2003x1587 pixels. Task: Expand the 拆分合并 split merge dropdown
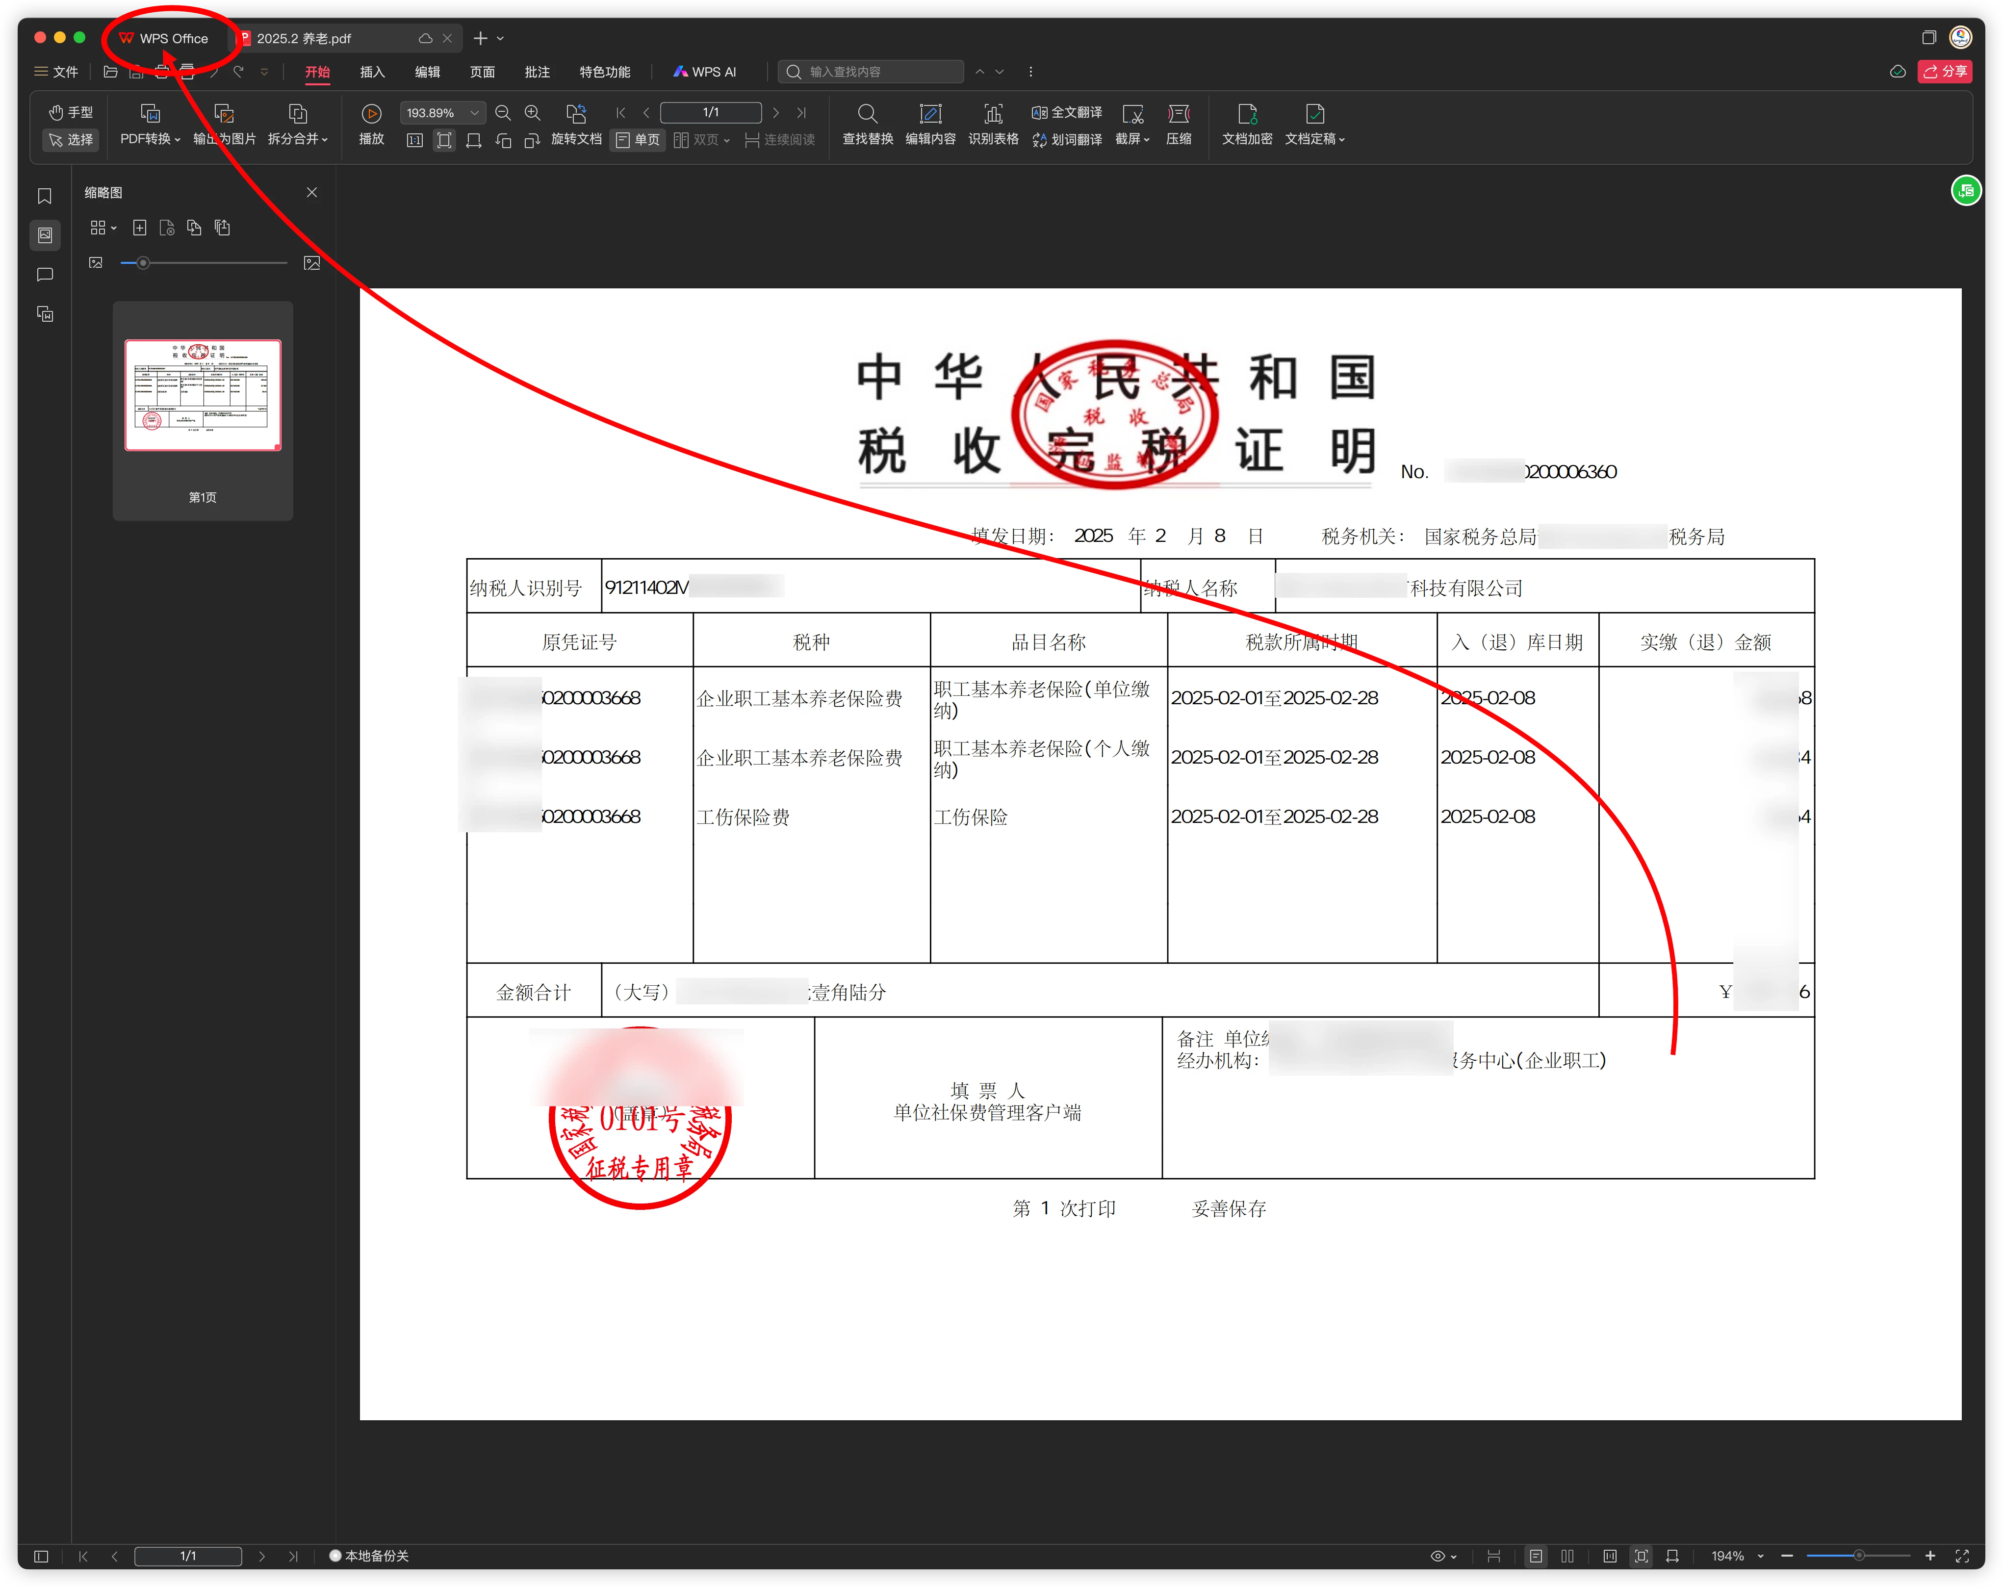(297, 139)
